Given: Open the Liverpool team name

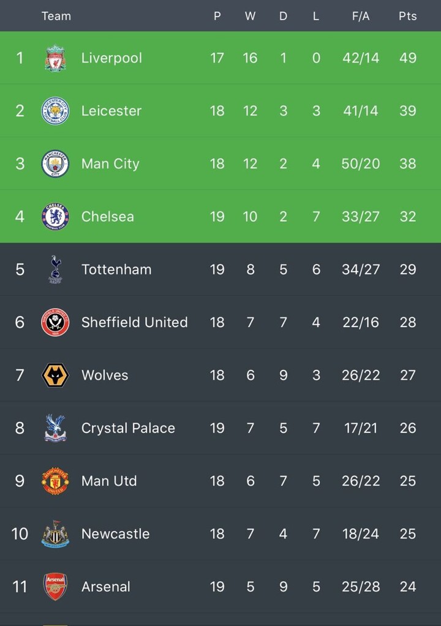Looking at the screenshot, I should point(111,58).
